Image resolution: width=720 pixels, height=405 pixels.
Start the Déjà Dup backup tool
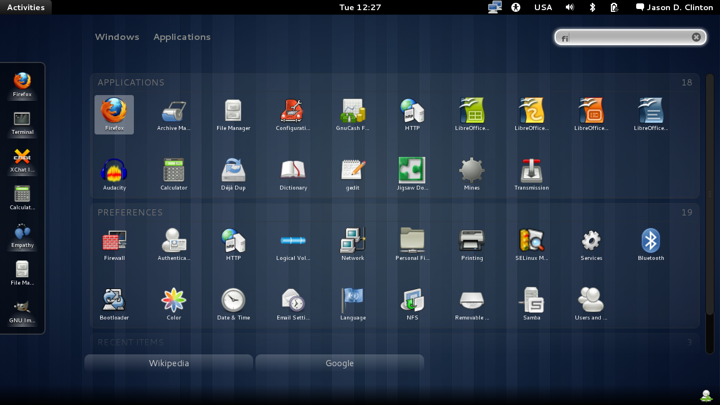[x=233, y=174]
